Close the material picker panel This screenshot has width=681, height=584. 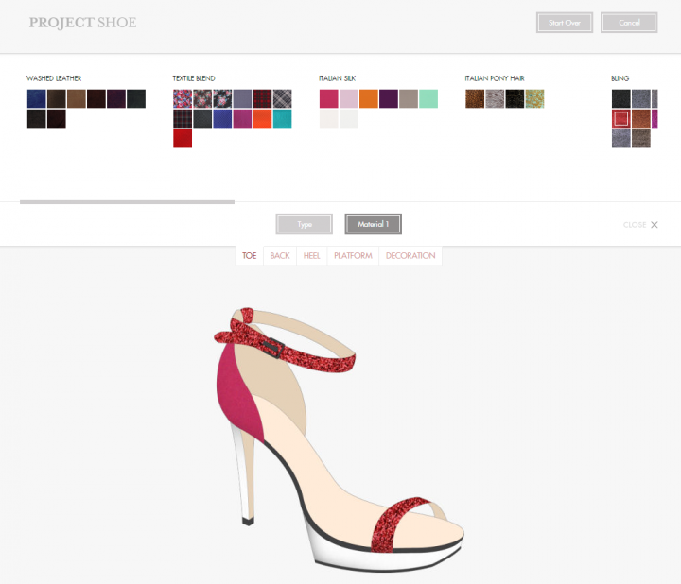click(x=640, y=224)
